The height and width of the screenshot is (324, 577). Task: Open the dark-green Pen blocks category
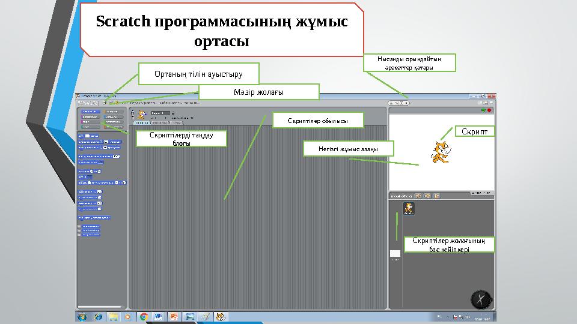[x=91, y=127]
